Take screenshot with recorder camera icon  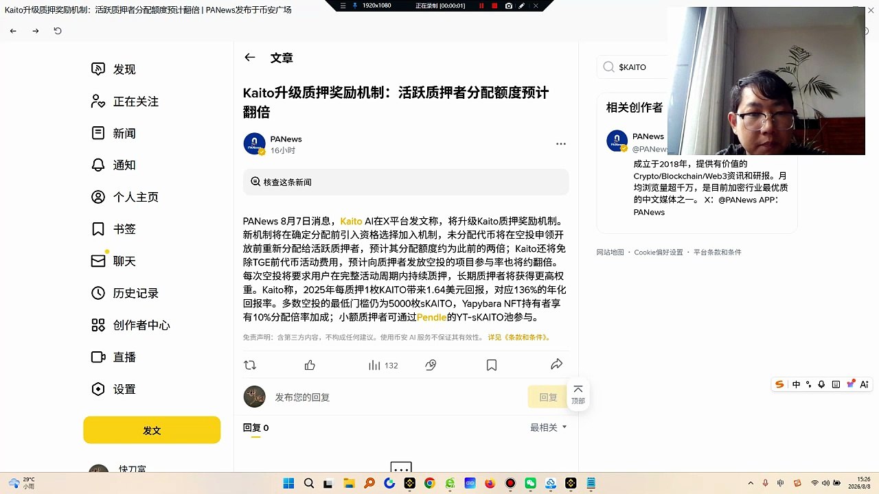click(x=508, y=5)
